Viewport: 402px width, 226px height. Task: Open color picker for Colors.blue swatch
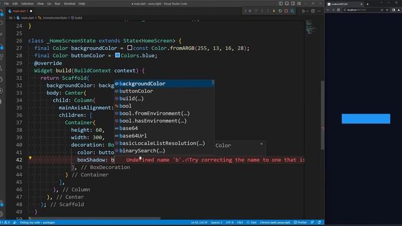click(117, 55)
